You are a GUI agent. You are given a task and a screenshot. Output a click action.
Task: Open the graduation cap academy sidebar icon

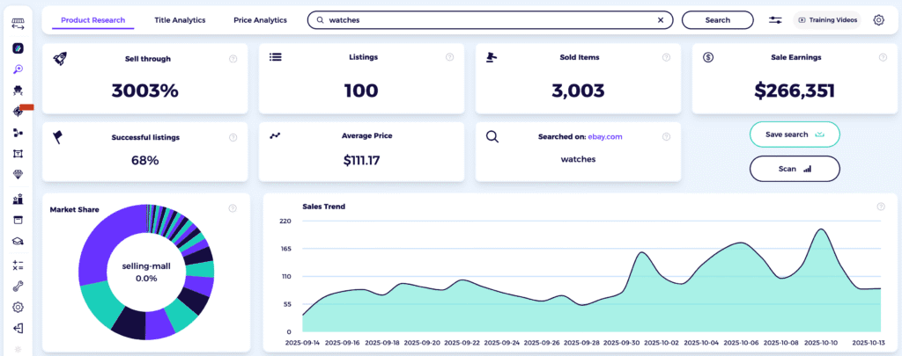pos(18,242)
